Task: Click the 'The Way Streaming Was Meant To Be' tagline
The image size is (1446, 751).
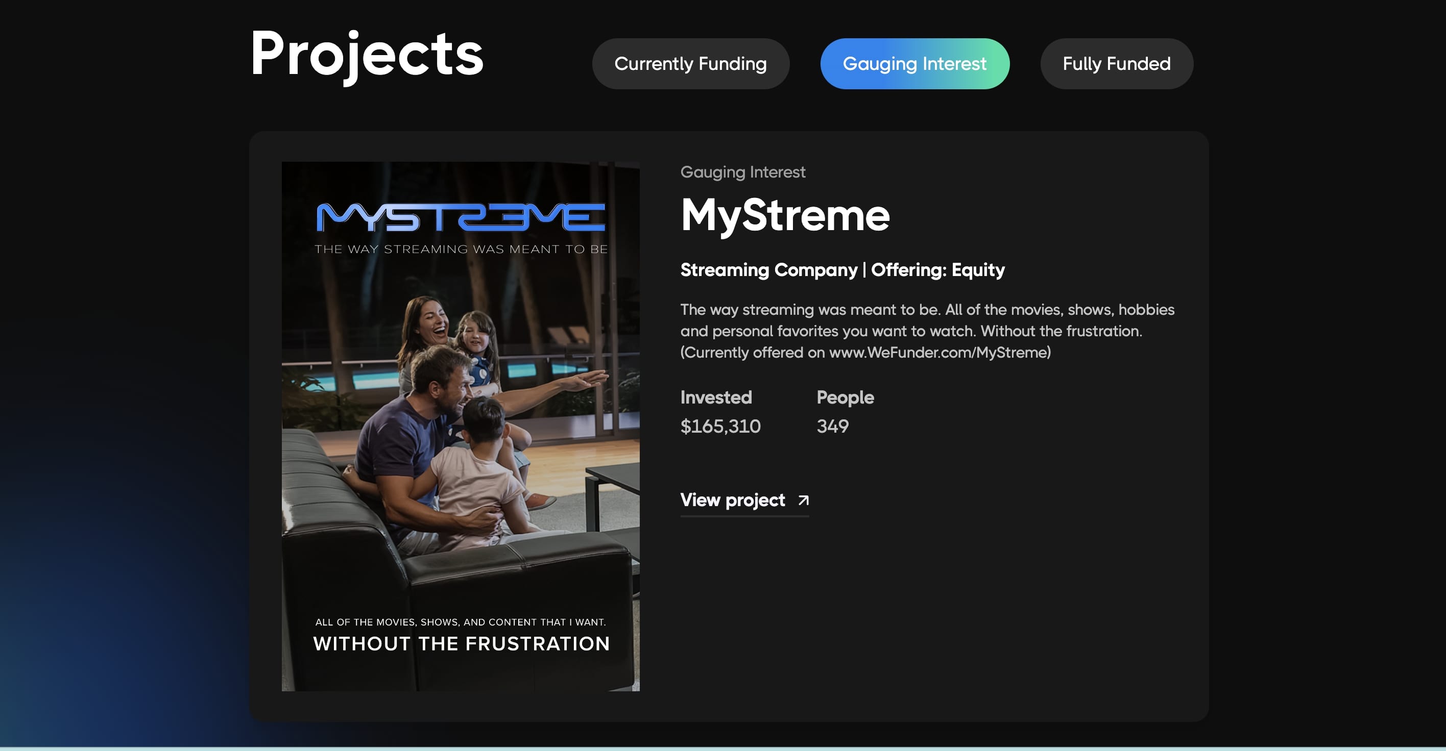Action: coord(461,249)
